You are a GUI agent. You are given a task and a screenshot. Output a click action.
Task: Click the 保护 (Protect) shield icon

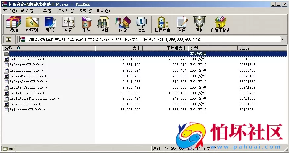click(x=199, y=22)
